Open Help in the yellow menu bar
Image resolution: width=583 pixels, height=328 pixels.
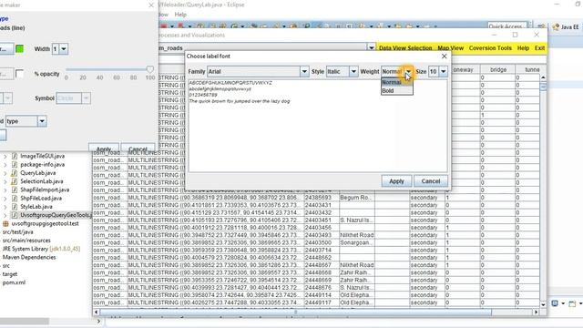point(523,48)
